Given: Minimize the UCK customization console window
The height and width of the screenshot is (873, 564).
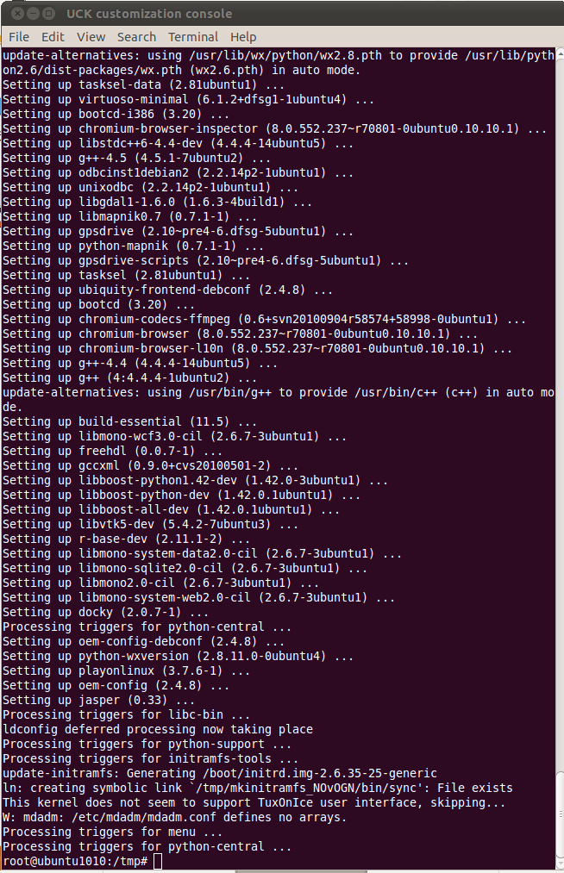Looking at the screenshot, I should click(34, 14).
